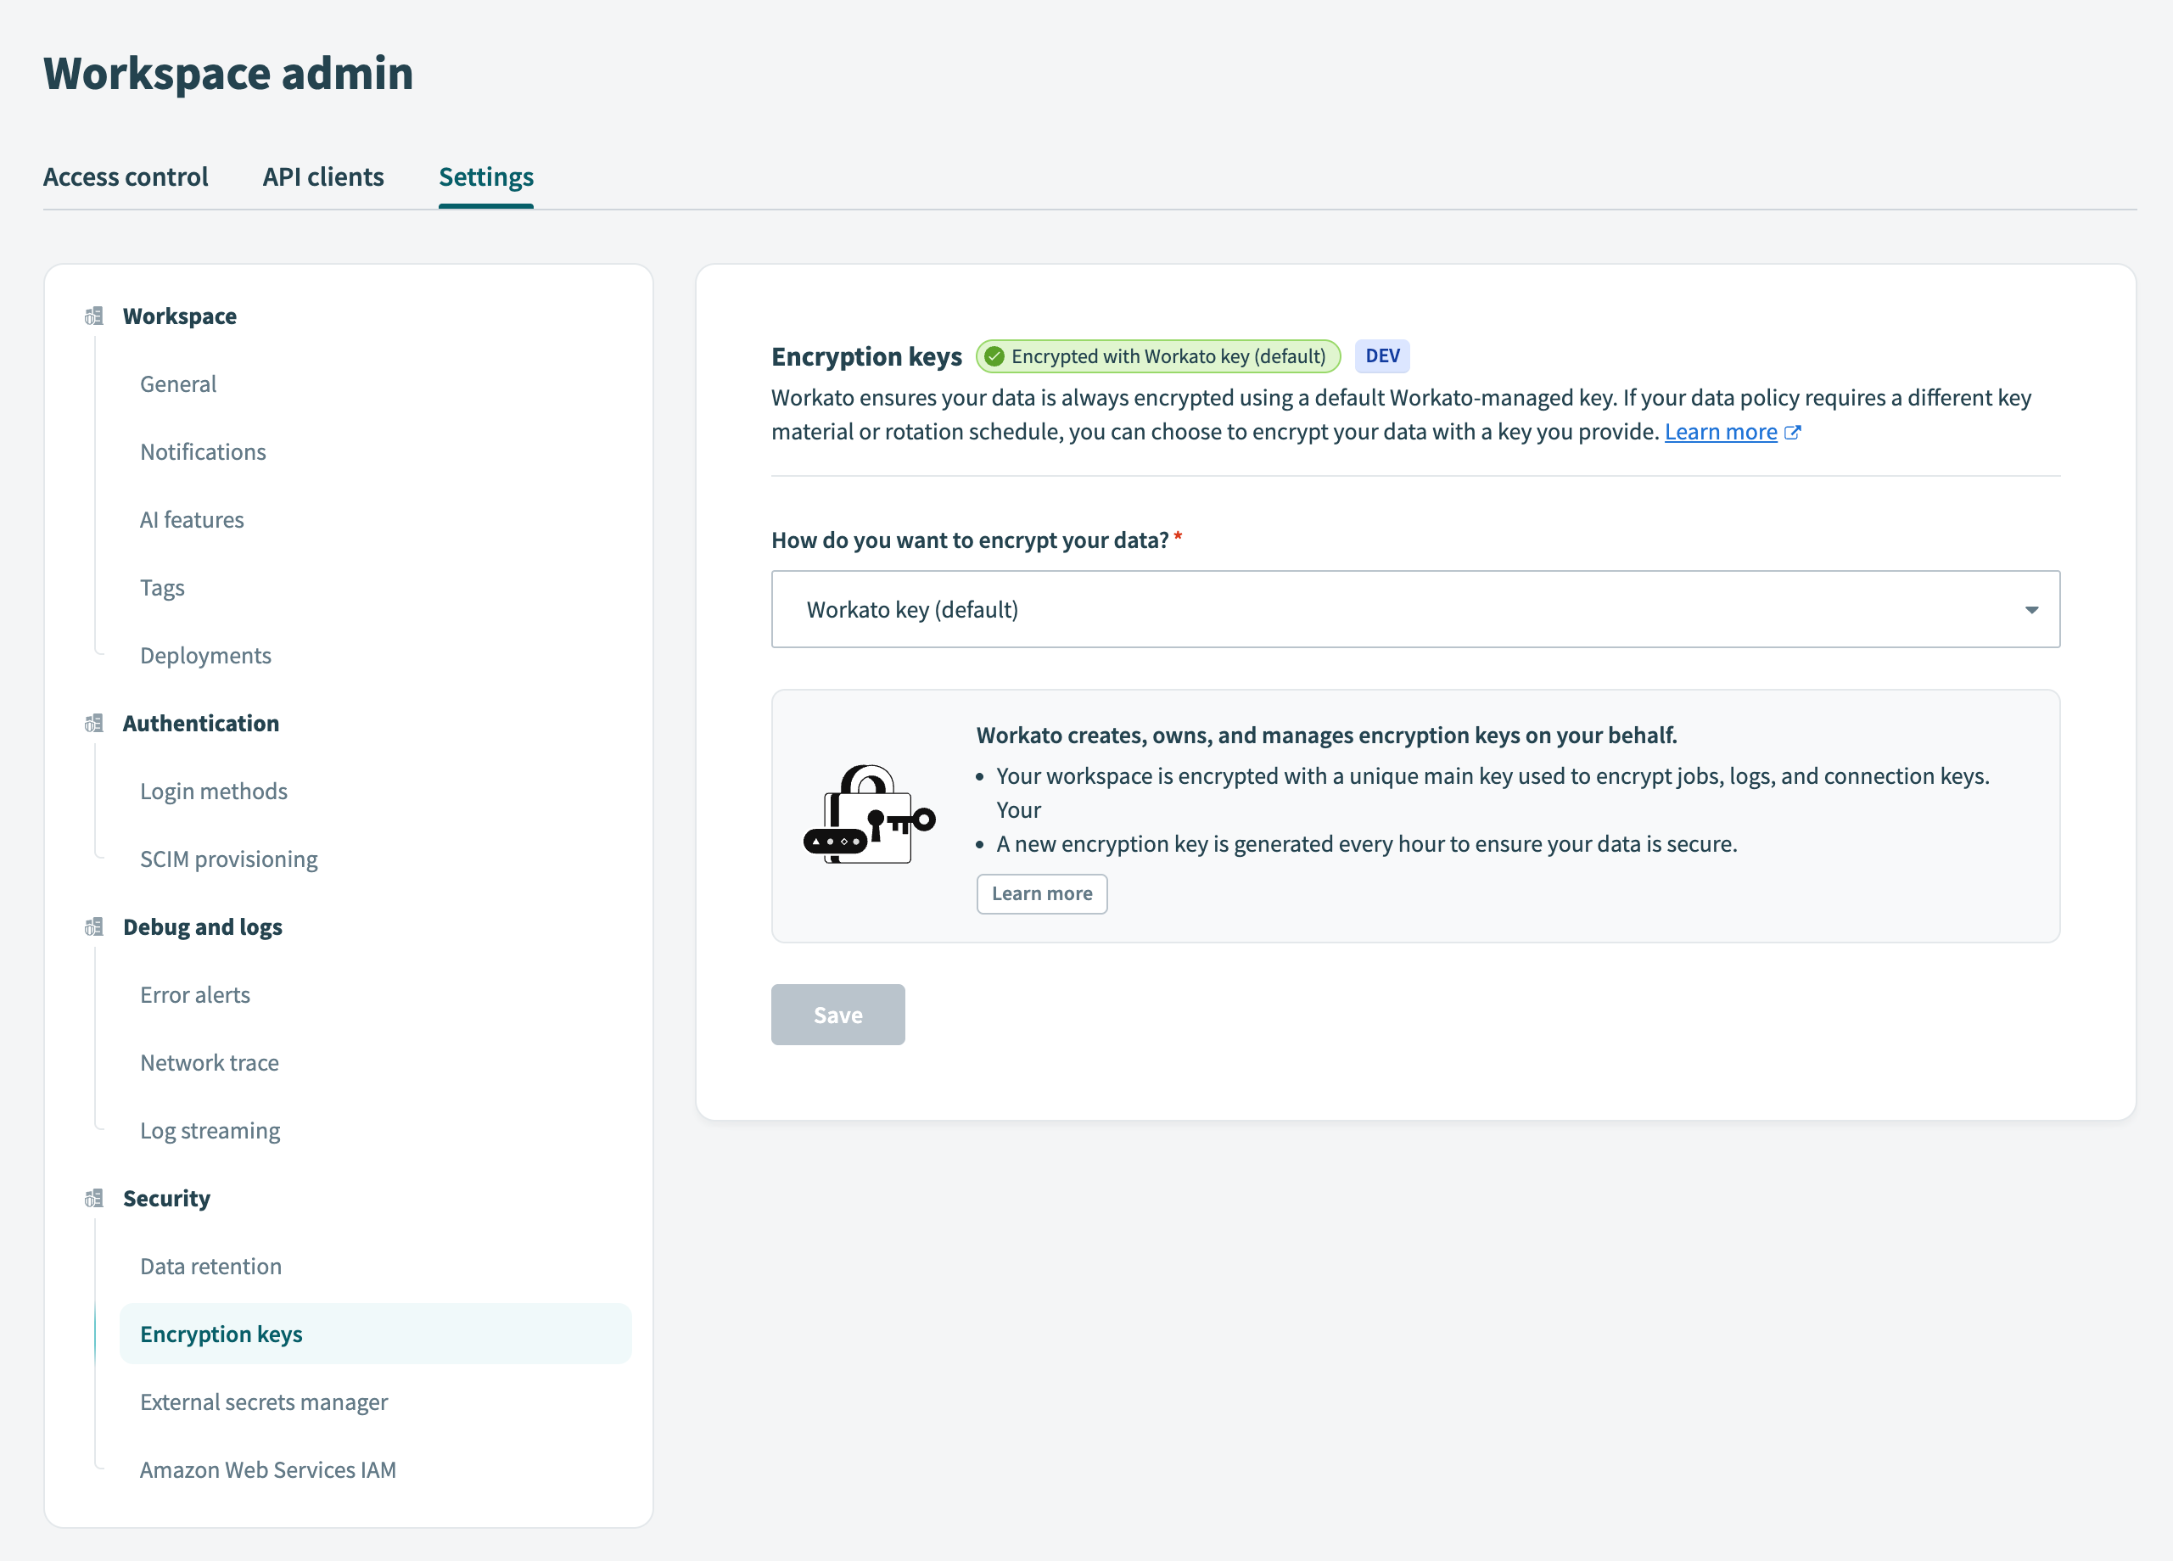
Task: Switch to the Access control tab
Action: click(126, 176)
